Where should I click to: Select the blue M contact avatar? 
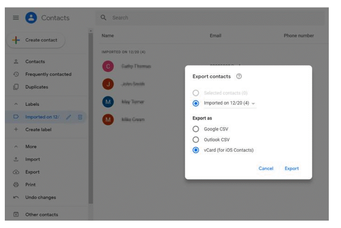click(108, 102)
